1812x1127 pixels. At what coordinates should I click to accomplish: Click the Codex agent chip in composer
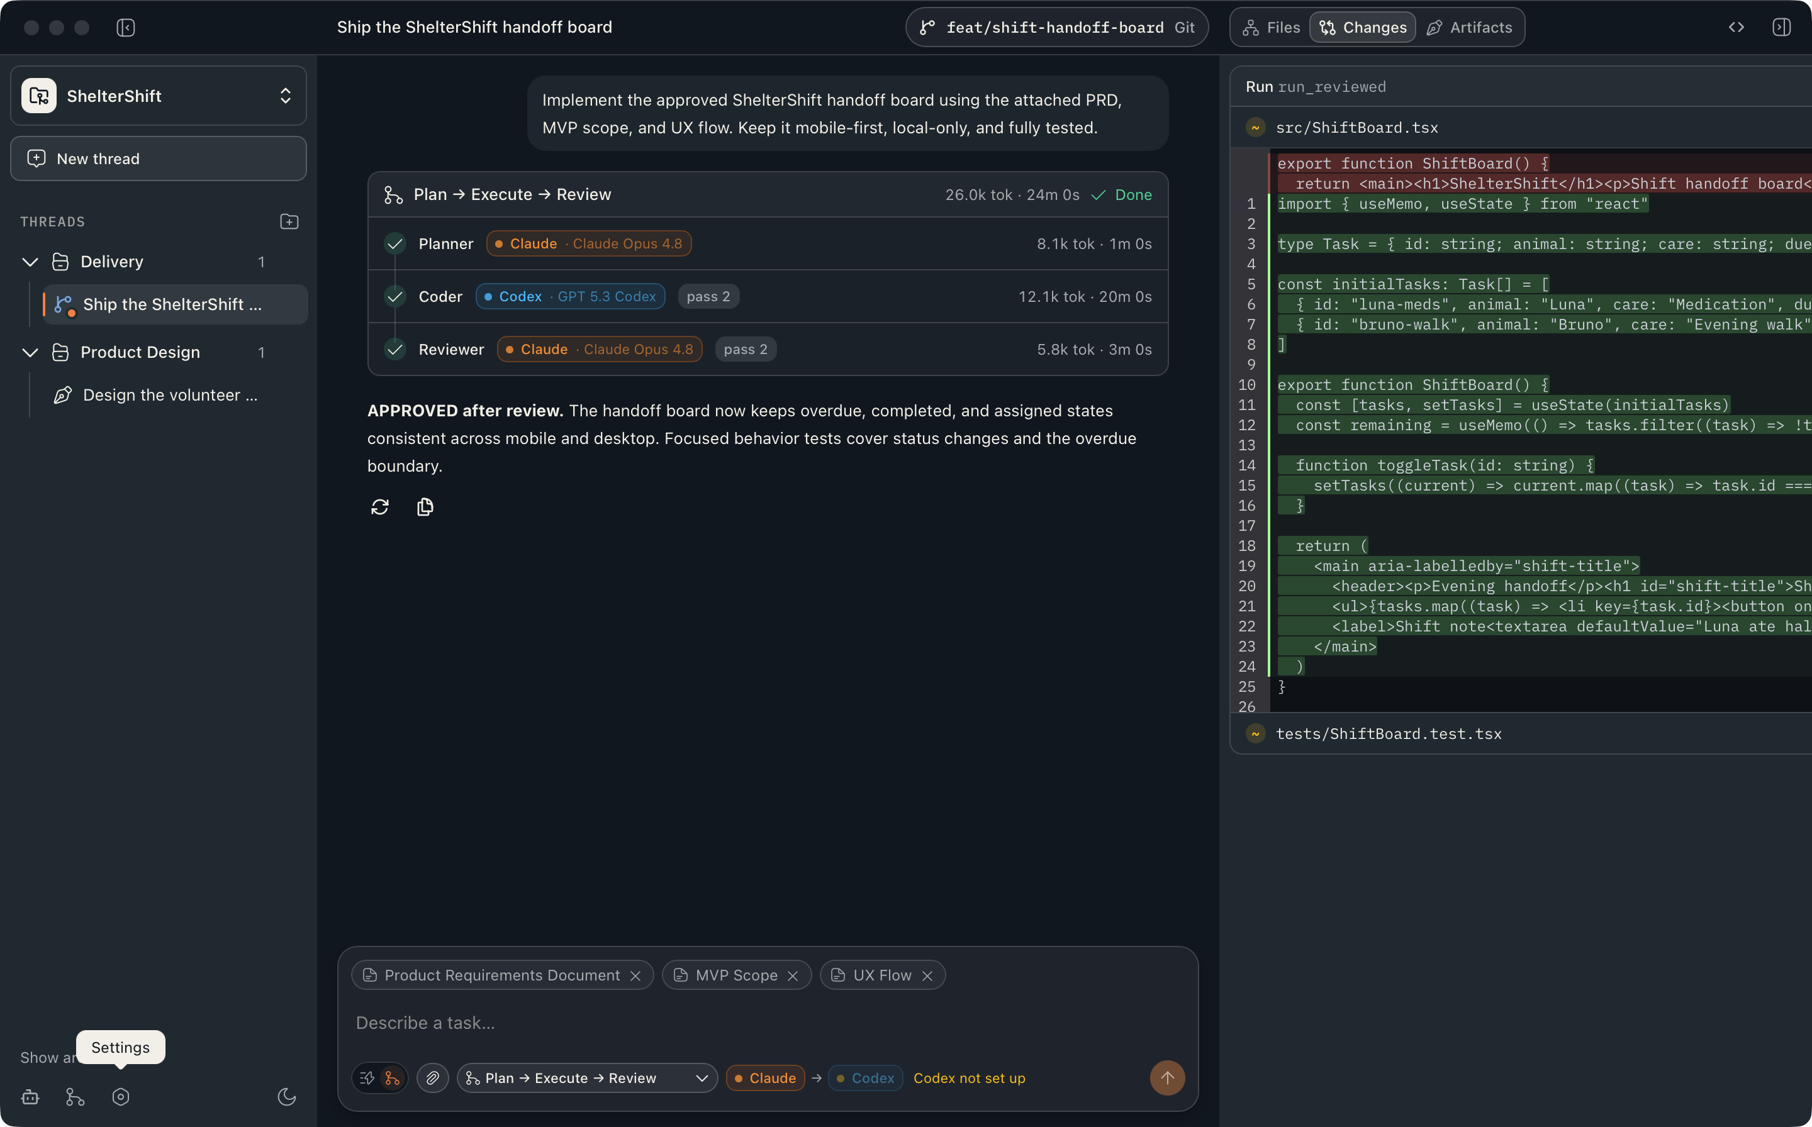coord(865,1078)
